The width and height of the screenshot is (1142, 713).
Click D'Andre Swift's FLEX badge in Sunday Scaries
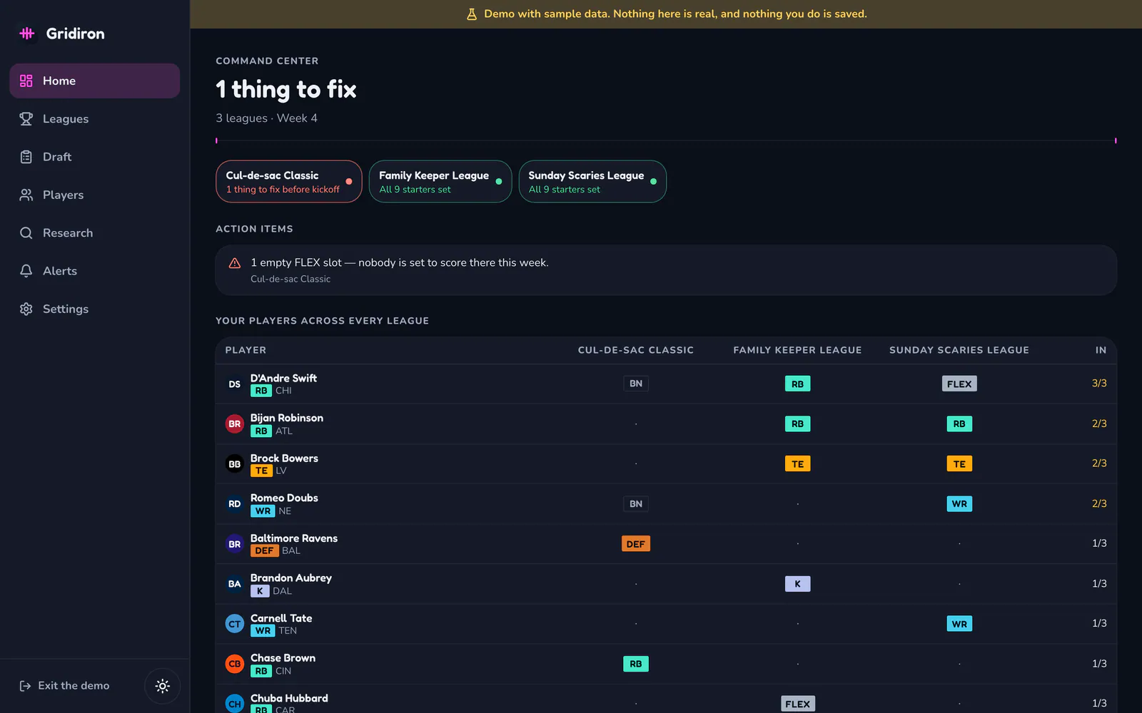pyautogui.click(x=959, y=384)
